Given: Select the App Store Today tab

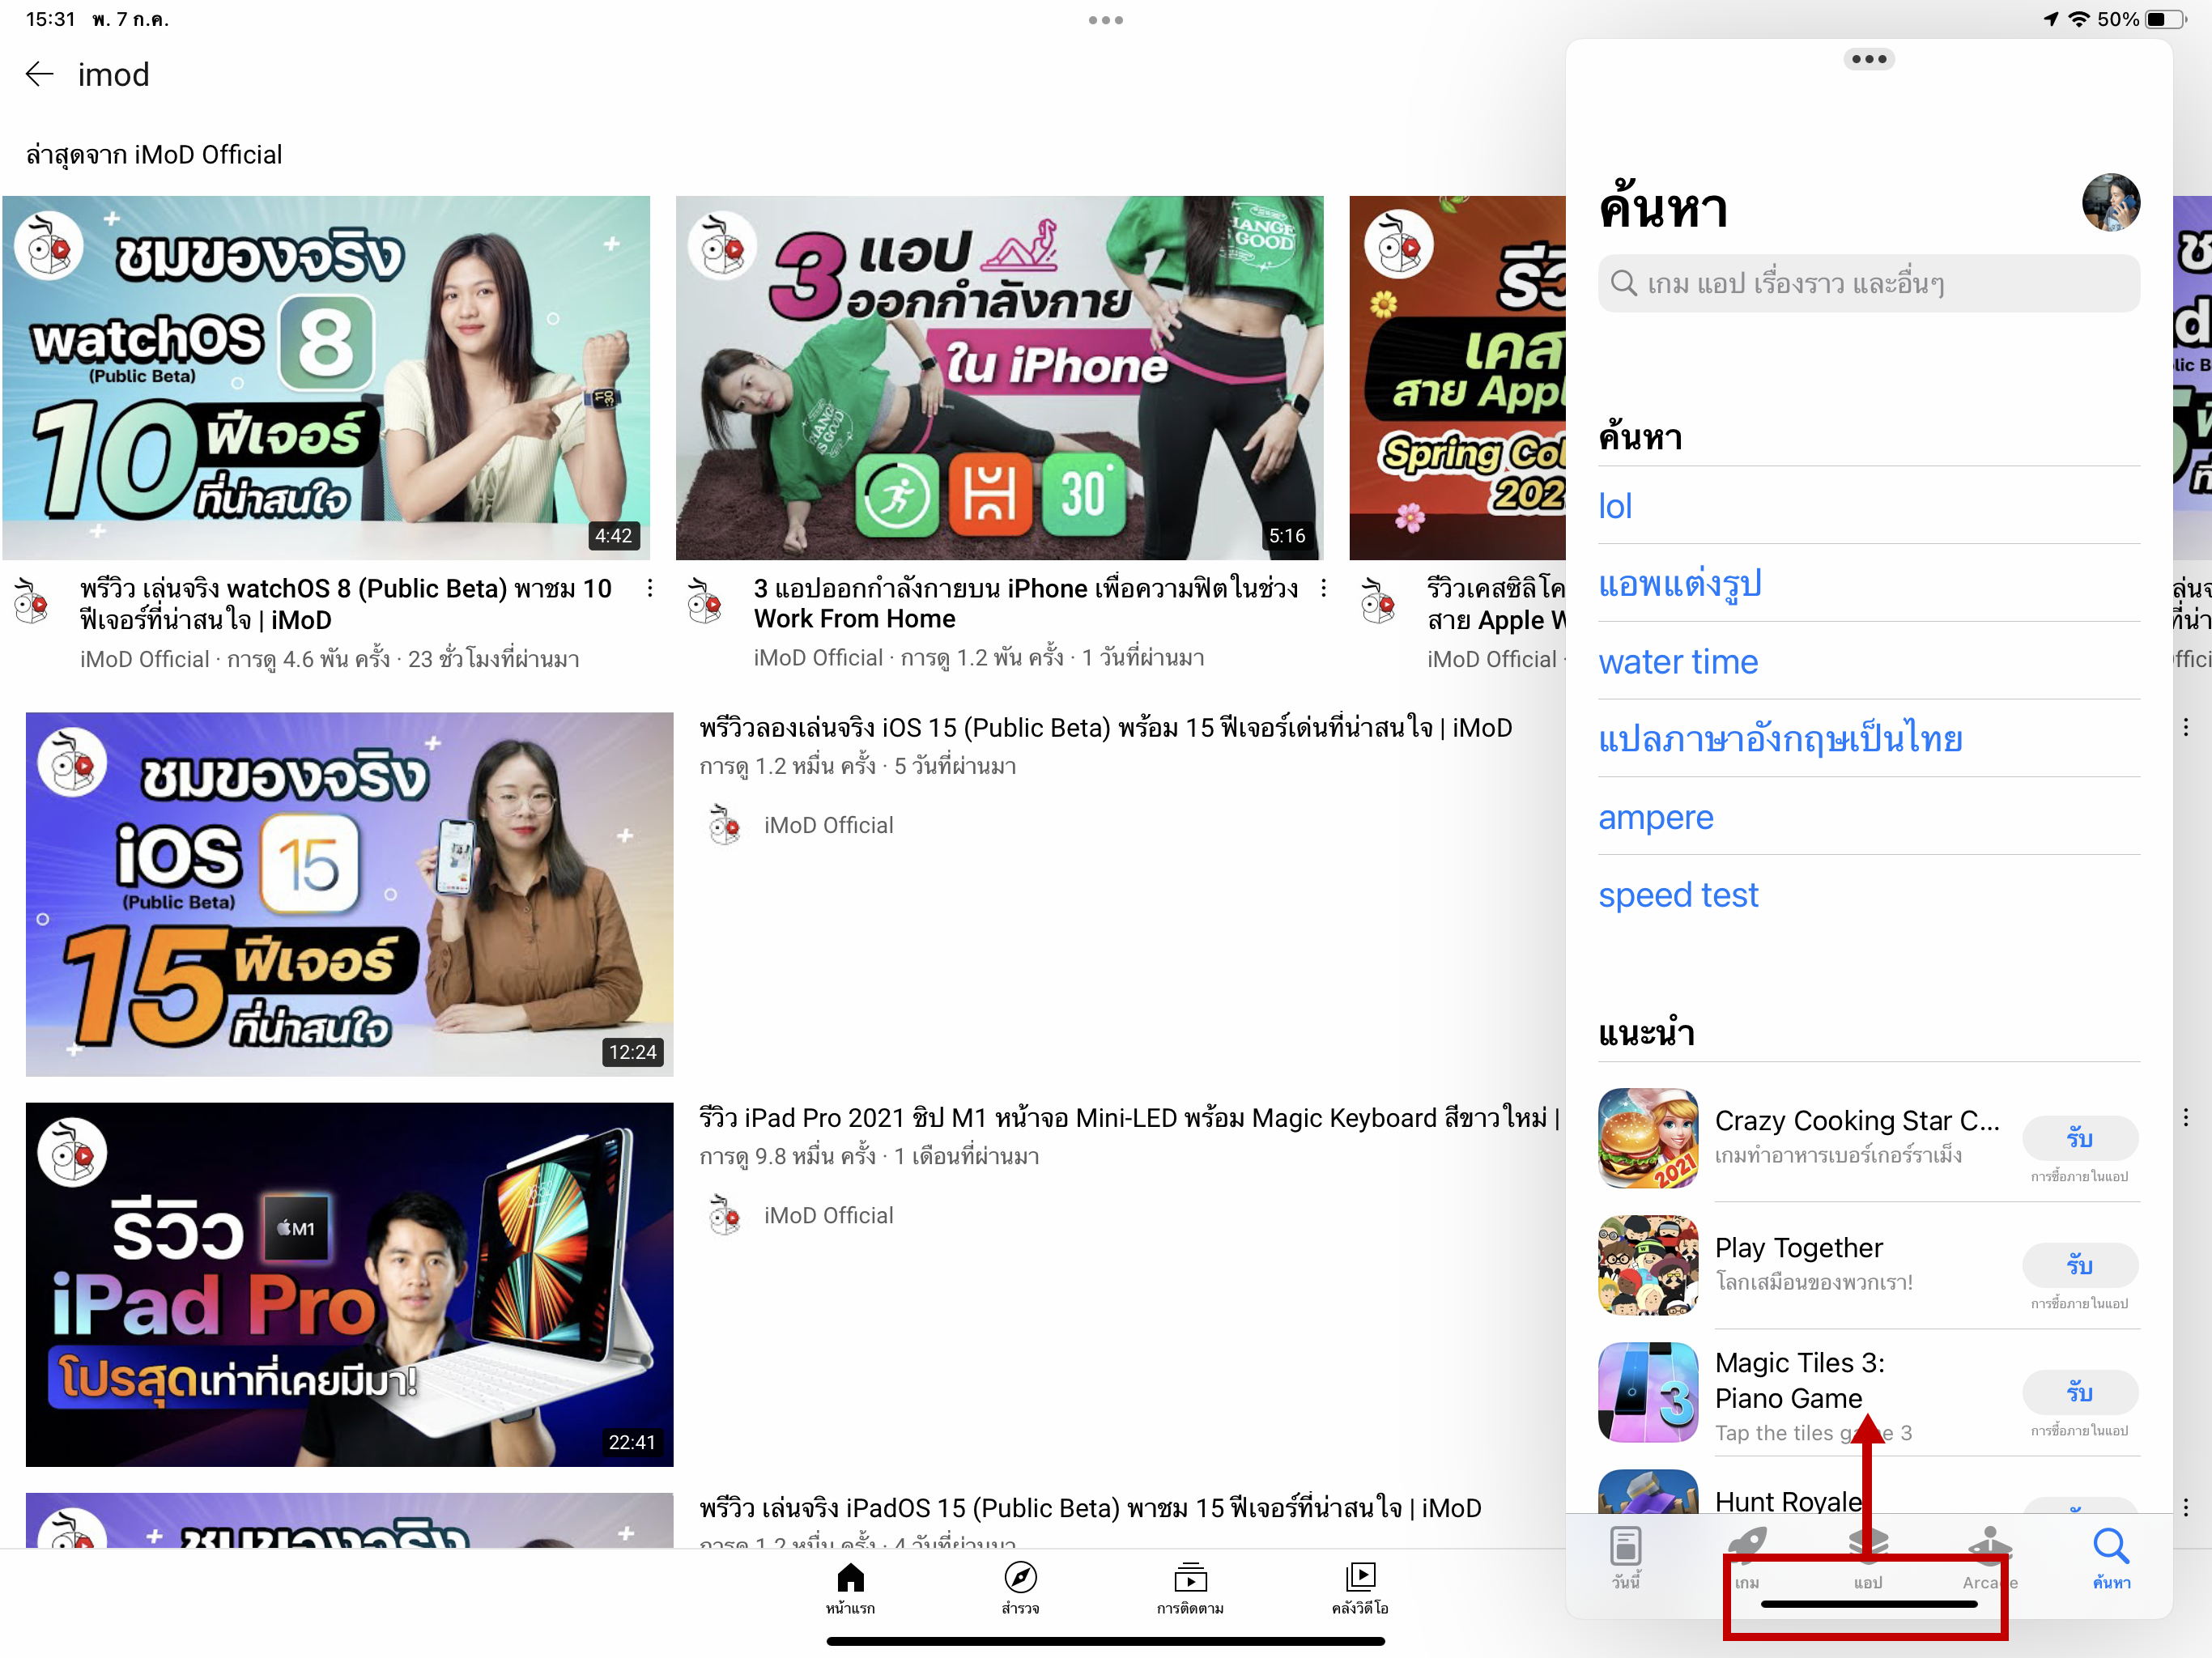Looking at the screenshot, I should click(x=1626, y=1555).
